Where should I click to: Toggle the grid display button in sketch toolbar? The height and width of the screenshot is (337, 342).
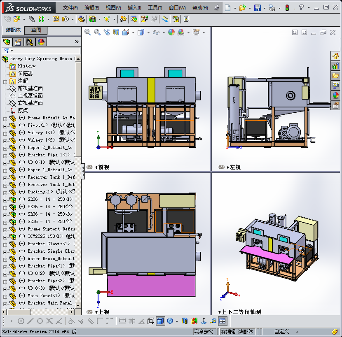point(132,321)
